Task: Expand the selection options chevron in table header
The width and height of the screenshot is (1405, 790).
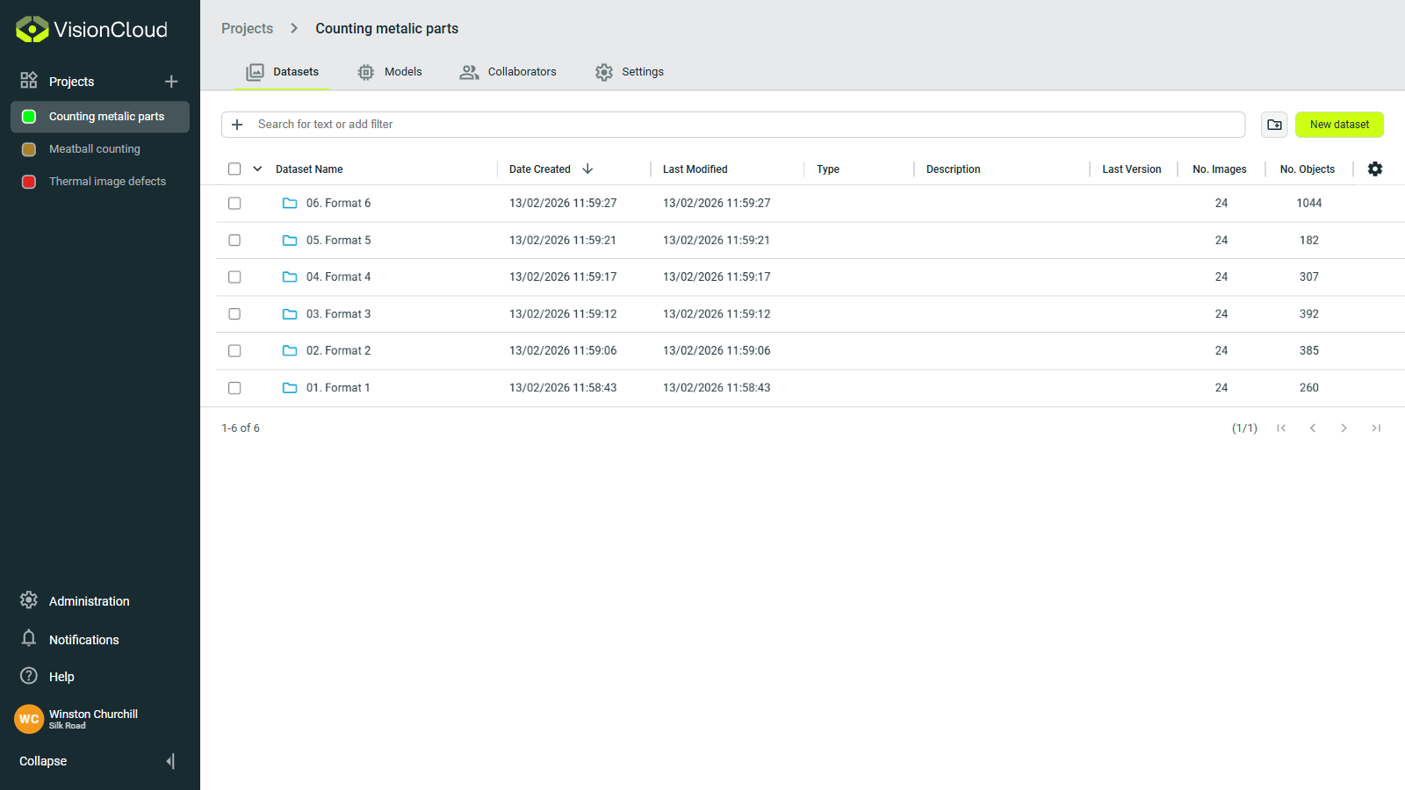Action: click(256, 168)
